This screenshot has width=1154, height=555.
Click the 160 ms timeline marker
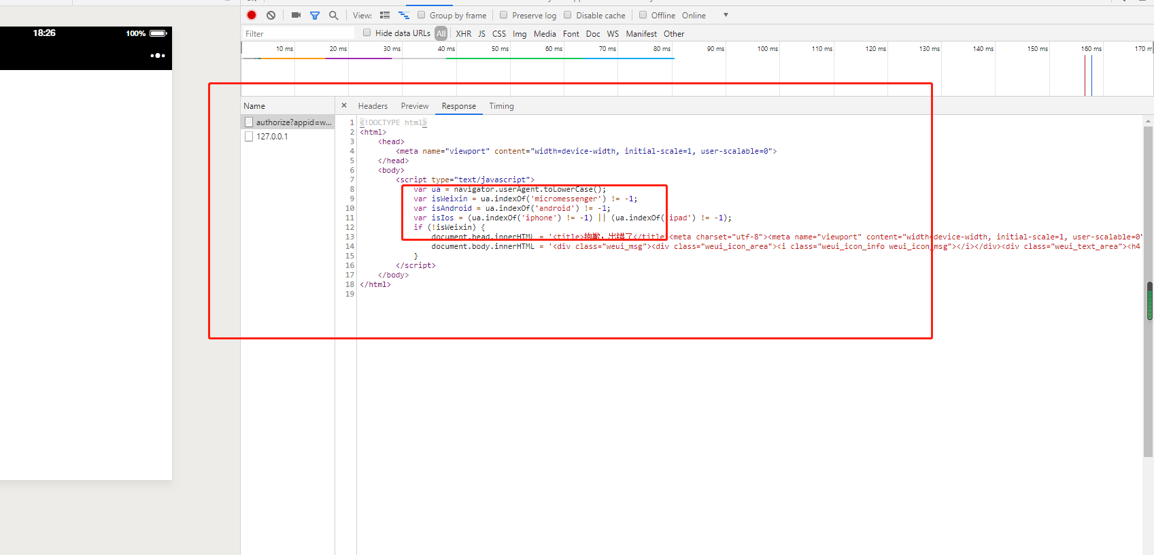pos(1091,48)
